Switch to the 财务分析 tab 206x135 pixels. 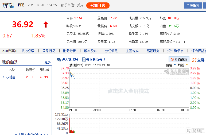point(69,51)
